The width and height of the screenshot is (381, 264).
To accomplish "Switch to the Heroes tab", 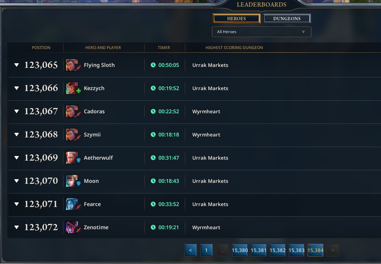I will tap(236, 19).
